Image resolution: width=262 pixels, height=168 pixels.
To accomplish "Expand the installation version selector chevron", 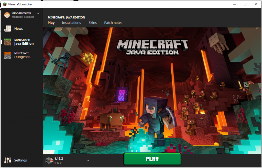I will (x=88, y=161).
